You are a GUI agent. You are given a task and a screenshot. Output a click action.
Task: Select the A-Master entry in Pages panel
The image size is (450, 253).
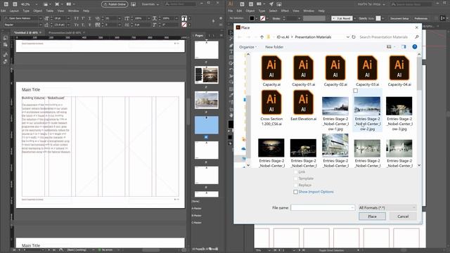[197, 208]
